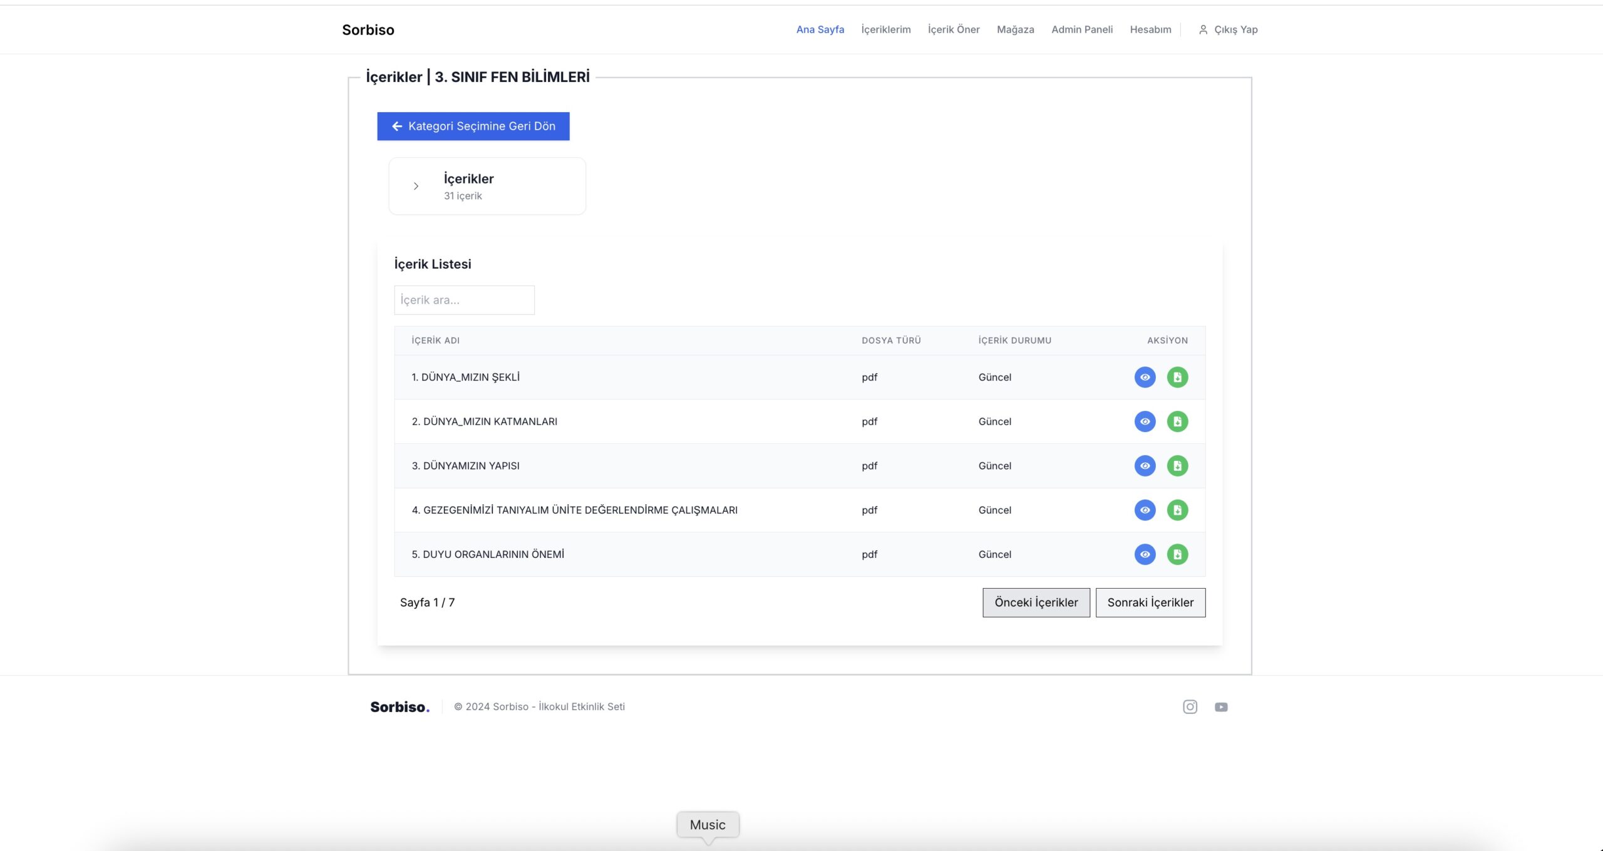Click Güncel status in DUYU ORGANLARININ row
The width and height of the screenshot is (1603, 851).
(994, 554)
